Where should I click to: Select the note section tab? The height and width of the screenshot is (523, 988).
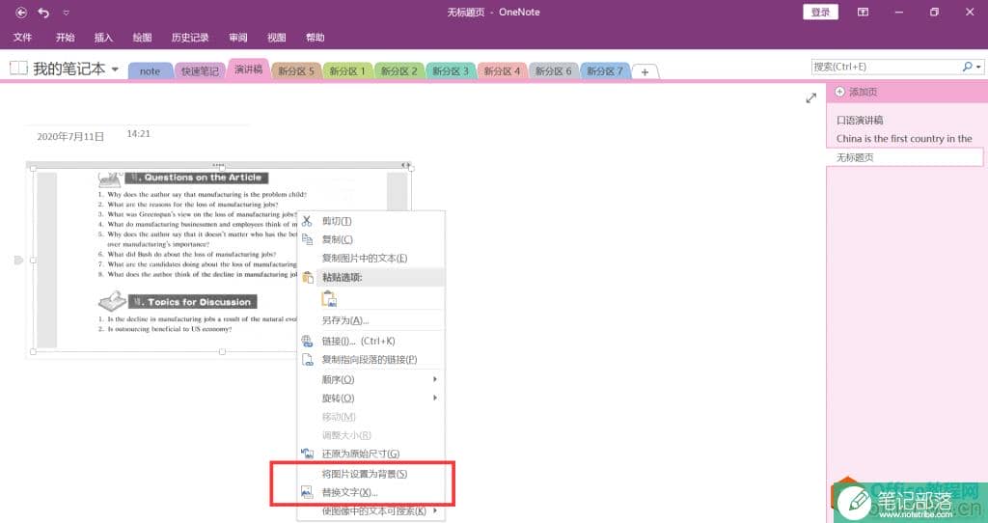pyautogui.click(x=150, y=71)
